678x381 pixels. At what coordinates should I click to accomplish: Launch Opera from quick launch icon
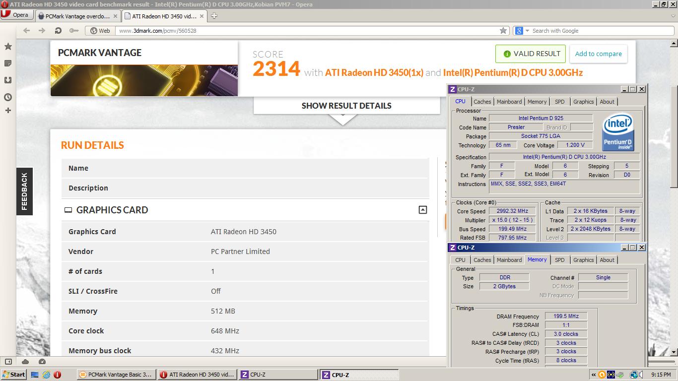pos(58,375)
